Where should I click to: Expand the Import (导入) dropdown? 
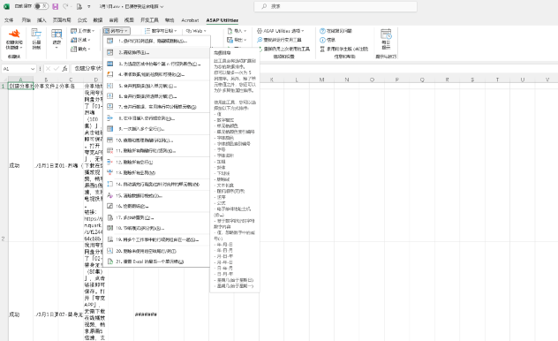click(237, 31)
